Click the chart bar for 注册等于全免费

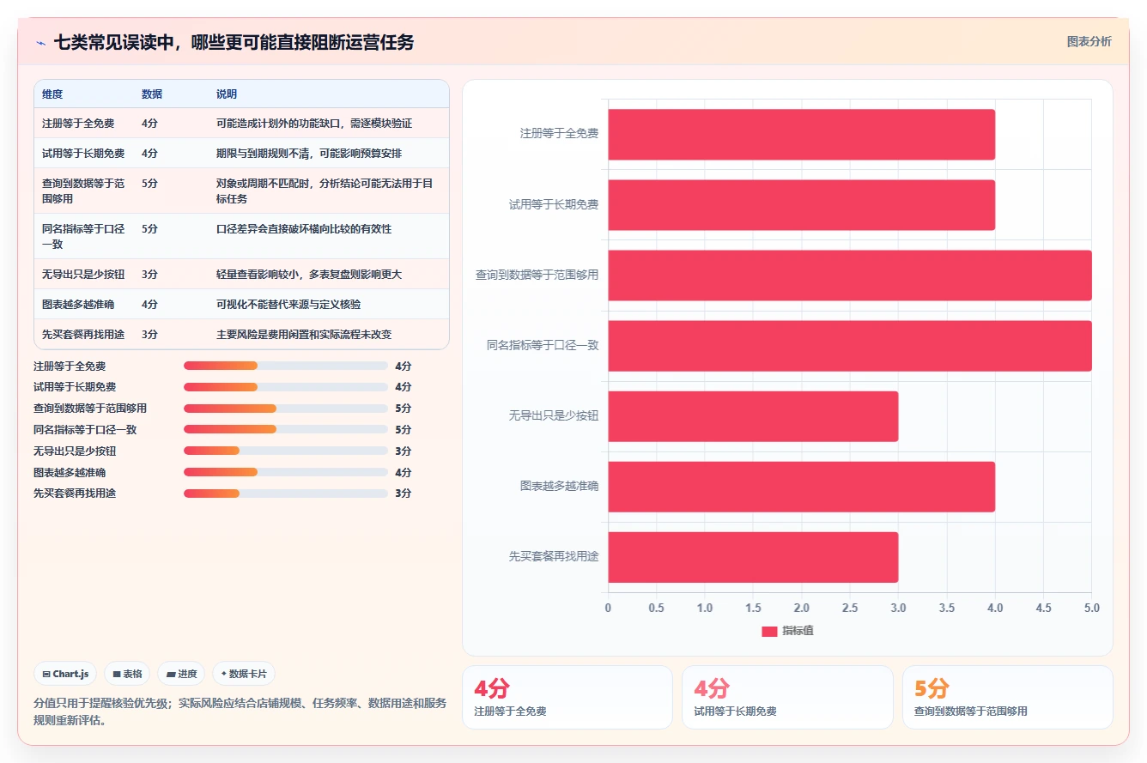(x=802, y=134)
